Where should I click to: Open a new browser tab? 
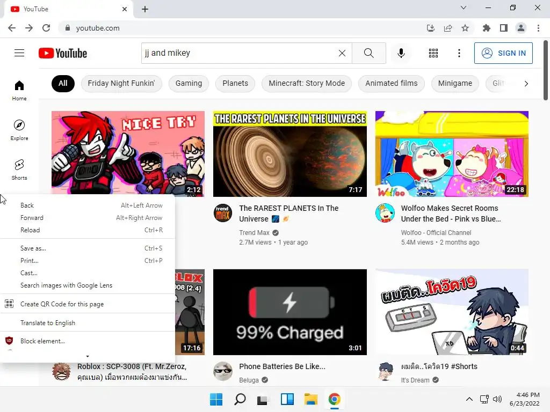pyautogui.click(x=145, y=9)
